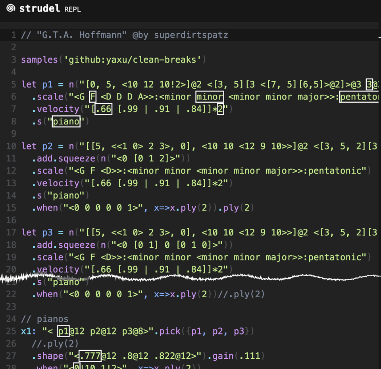Click the boxed ".777" value on line 27
The image size is (381, 369).
(90, 356)
